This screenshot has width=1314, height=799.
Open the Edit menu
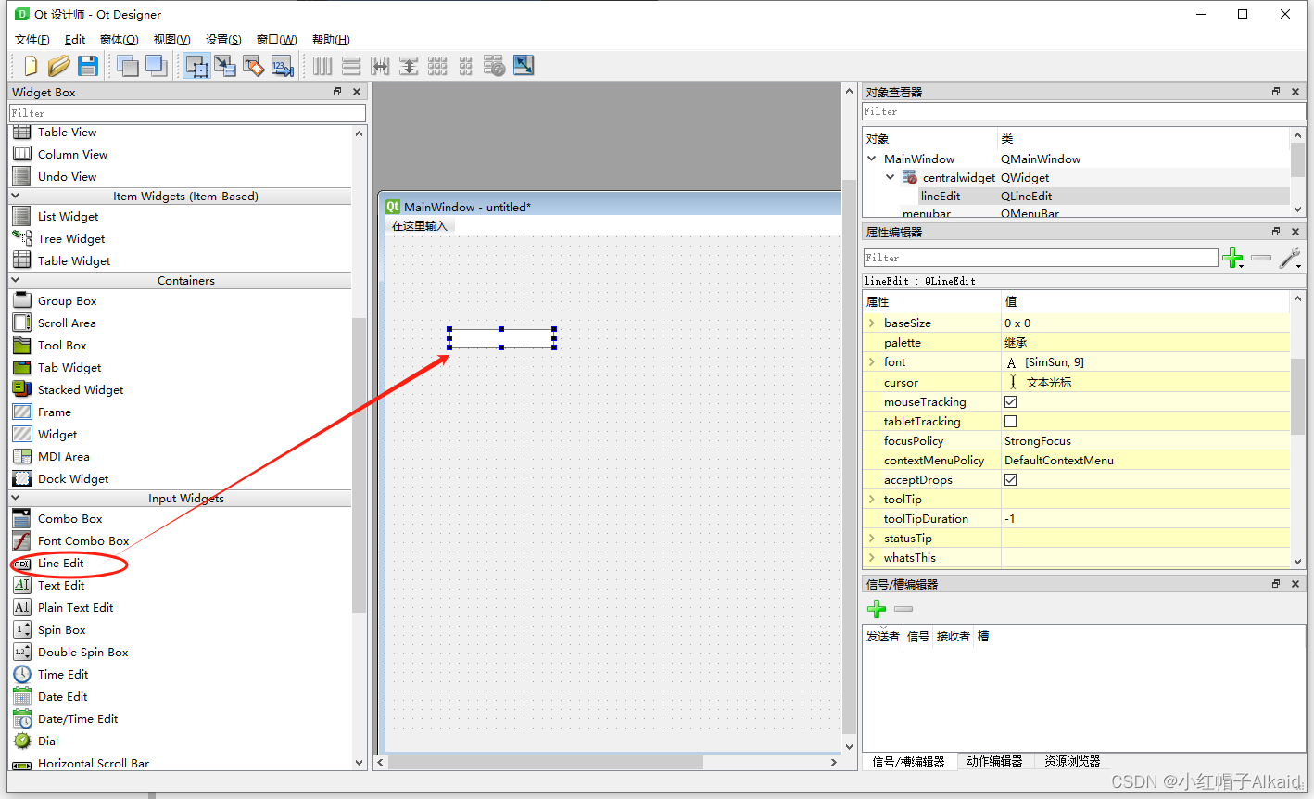[x=75, y=40]
